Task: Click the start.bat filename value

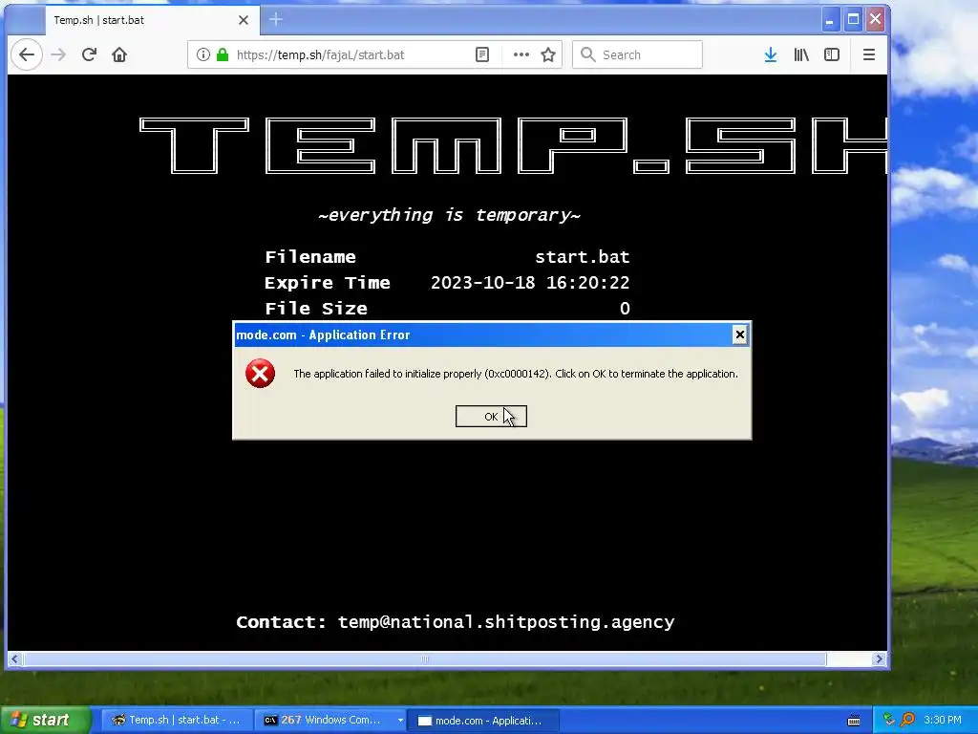Action: tap(582, 257)
